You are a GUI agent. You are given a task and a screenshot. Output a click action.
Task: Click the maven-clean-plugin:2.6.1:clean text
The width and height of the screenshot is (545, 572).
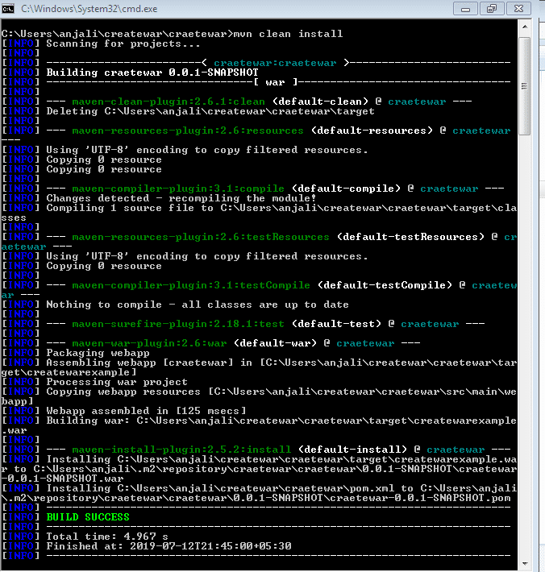168,102
